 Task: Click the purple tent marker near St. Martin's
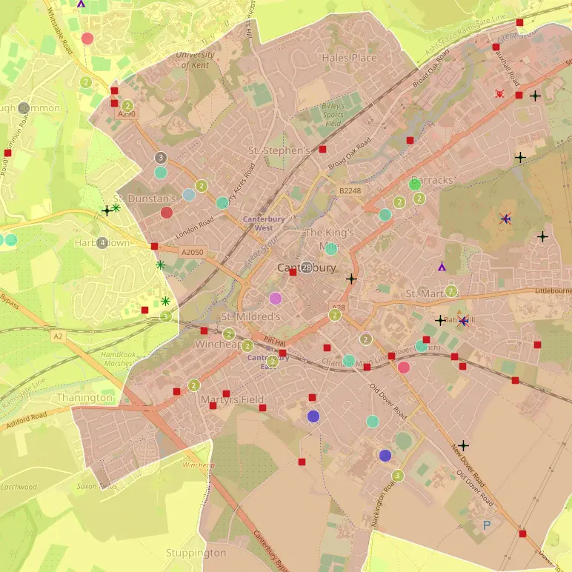pos(442,267)
